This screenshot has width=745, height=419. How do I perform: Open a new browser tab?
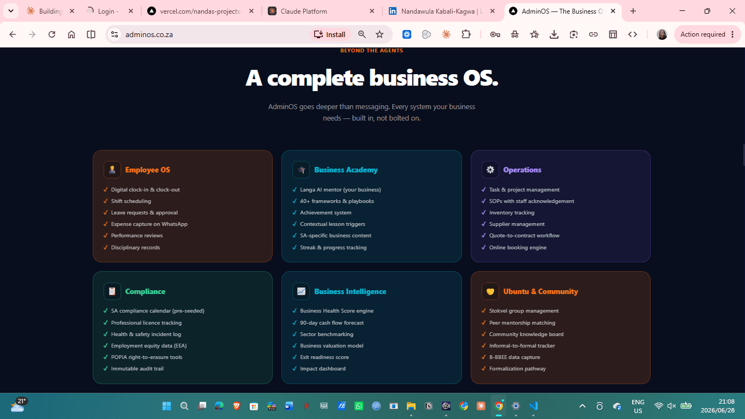point(633,11)
